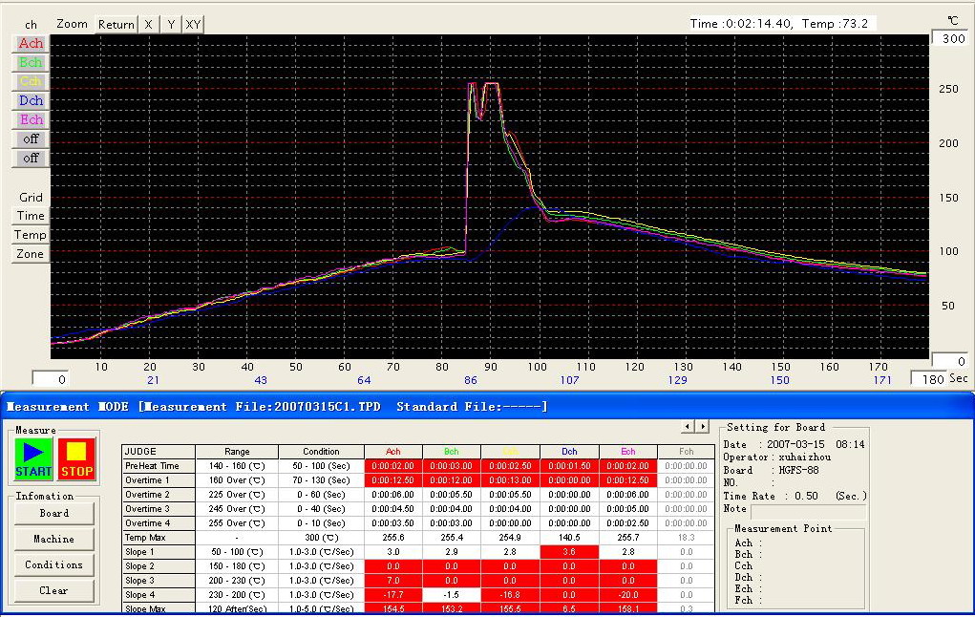Click the Clear button
This screenshot has height=617, width=975.
point(54,590)
